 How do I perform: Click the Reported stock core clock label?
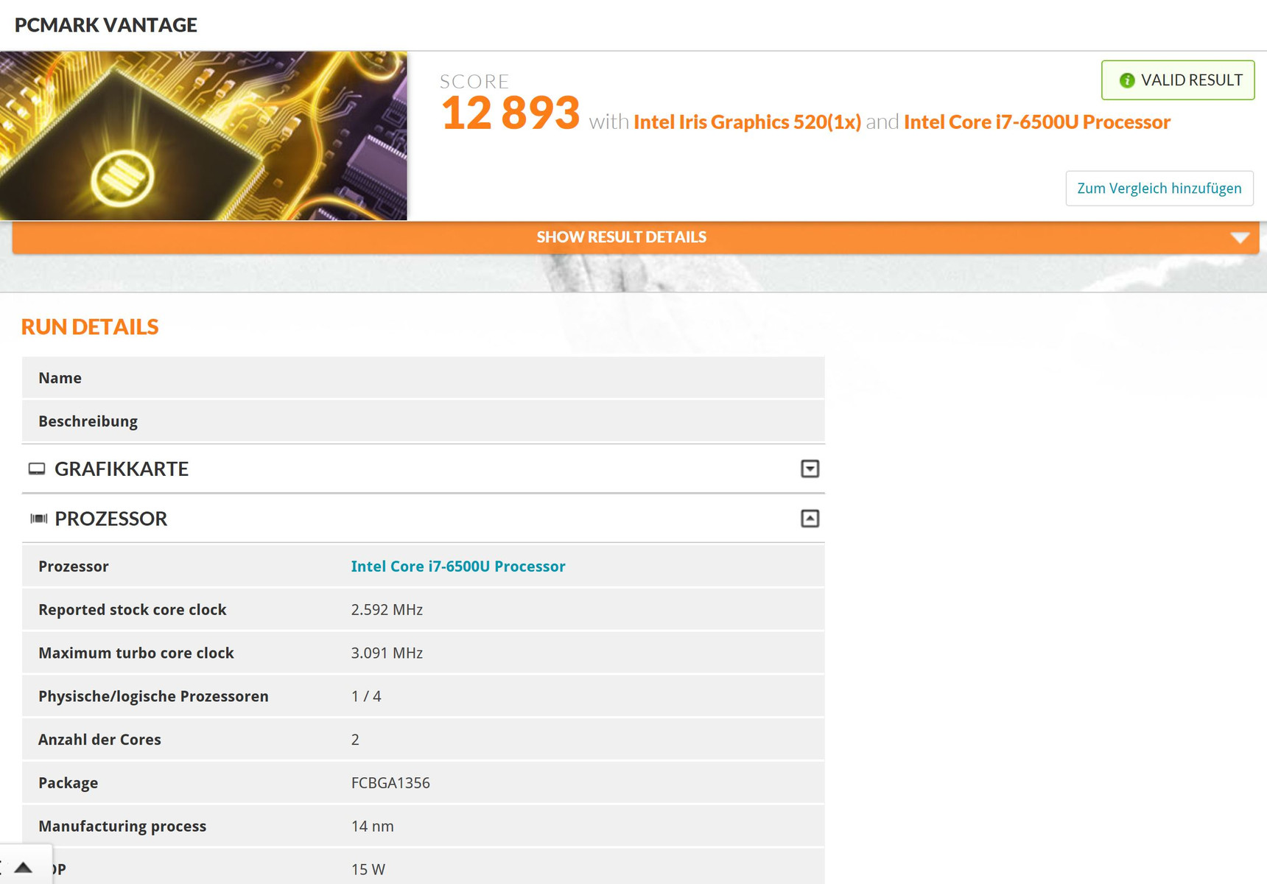pos(132,610)
